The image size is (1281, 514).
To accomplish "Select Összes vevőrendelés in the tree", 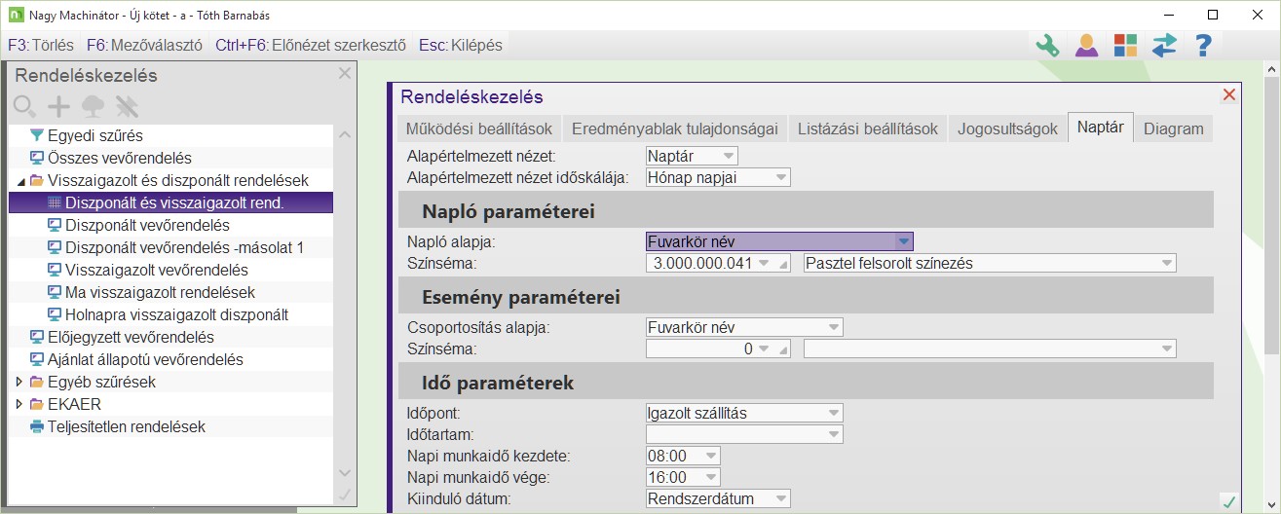I will pyautogui.click(x=119, y=158).
